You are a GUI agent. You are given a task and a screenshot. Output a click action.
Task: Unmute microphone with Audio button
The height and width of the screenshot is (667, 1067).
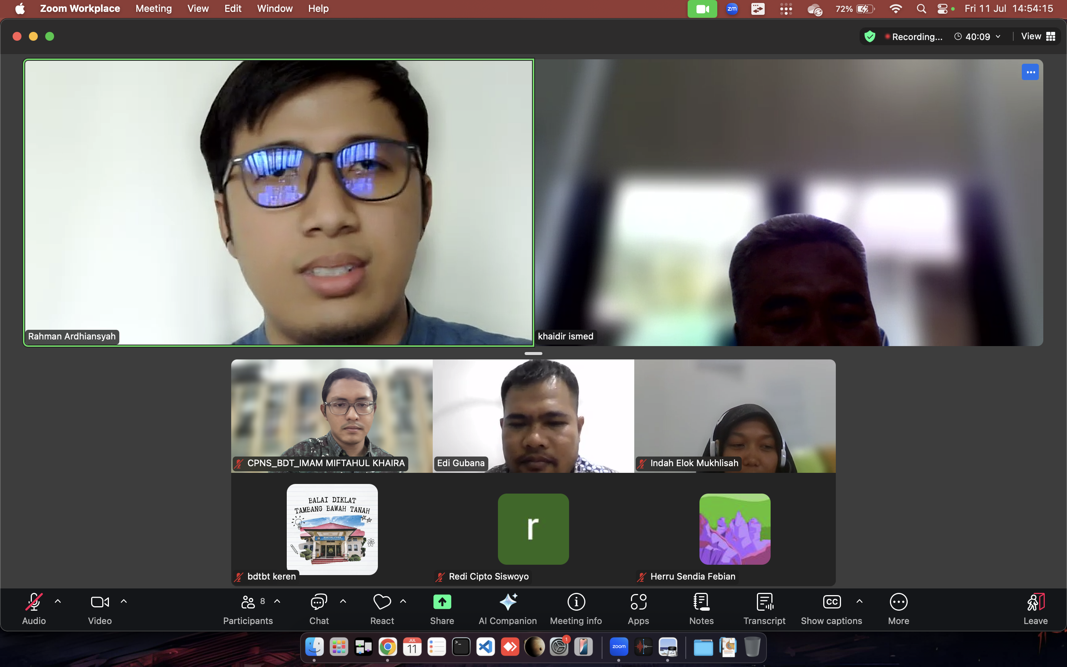click(34, 602)
